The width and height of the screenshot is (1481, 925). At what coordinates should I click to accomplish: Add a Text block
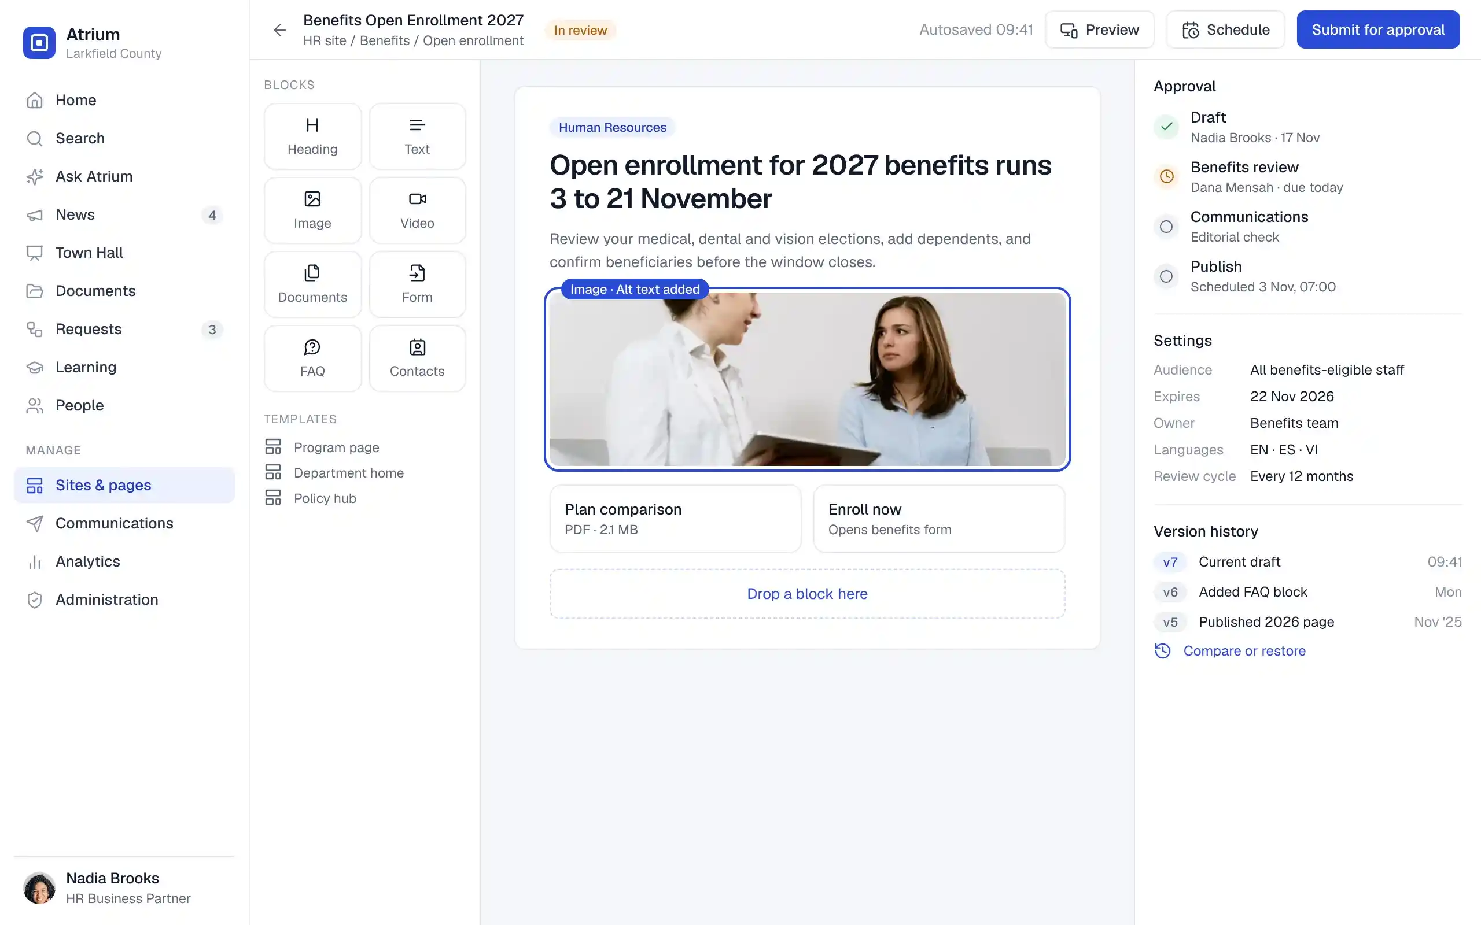(417, 136)
